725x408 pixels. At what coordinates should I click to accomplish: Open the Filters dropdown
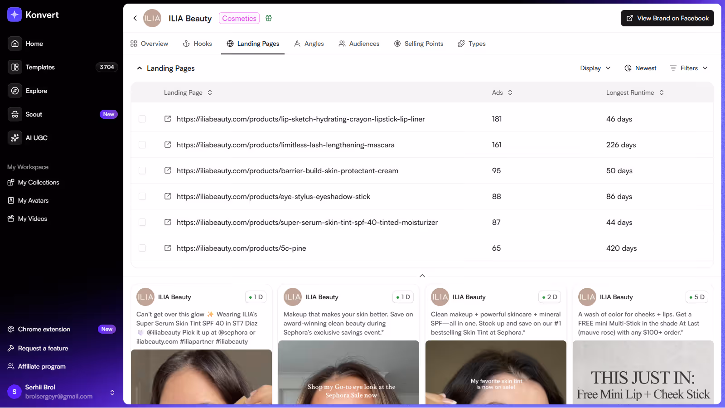click(689, 68)
